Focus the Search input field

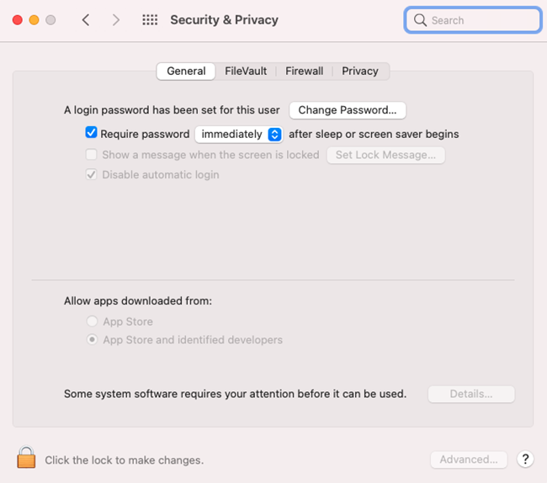tap(473, 20)
